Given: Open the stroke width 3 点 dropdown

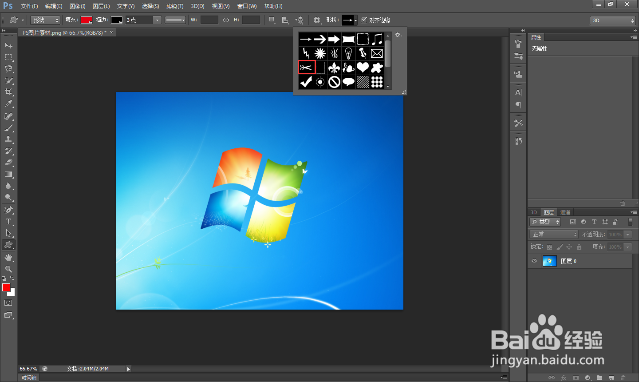Looking at the screenshot, I should 157,20.
